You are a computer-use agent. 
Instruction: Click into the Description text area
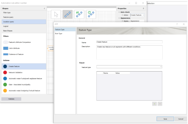130,52
